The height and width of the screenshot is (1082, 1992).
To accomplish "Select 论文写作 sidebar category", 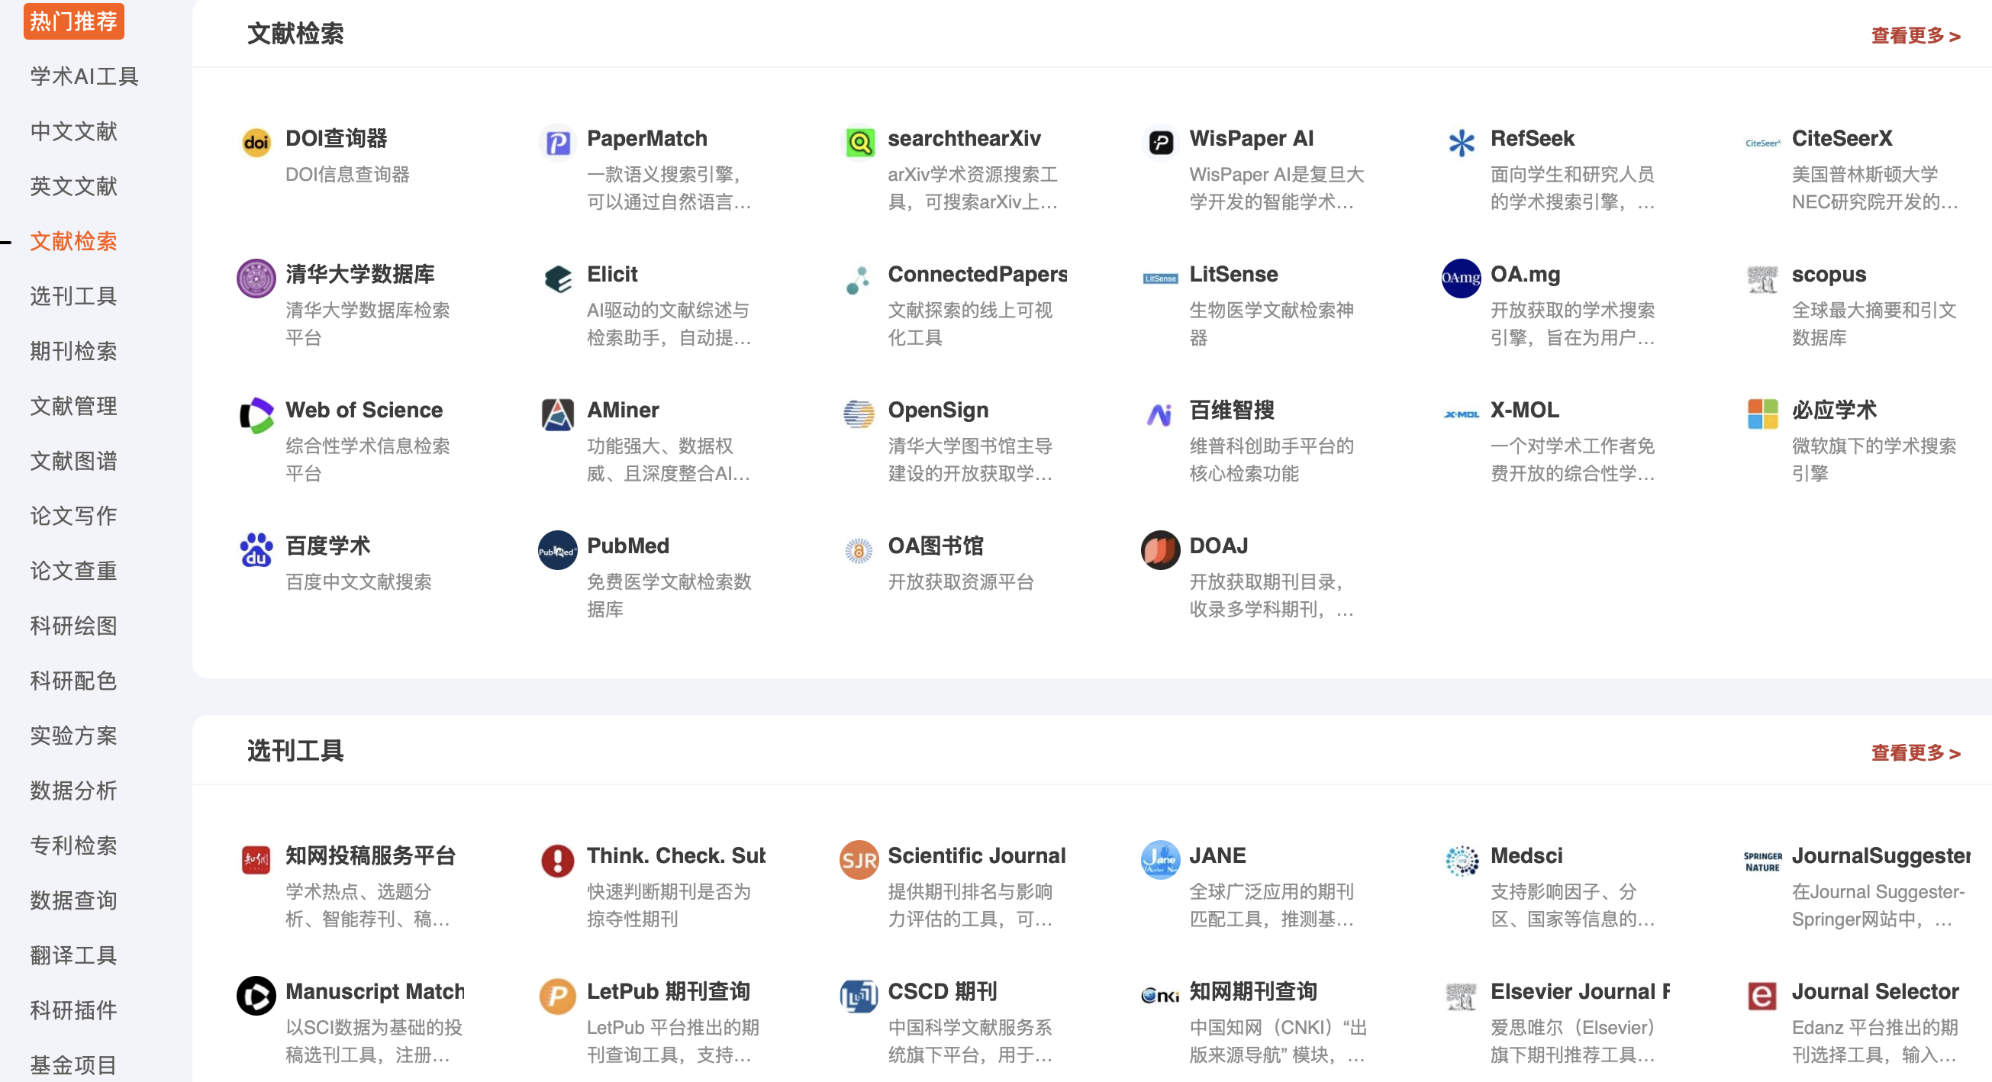I will (73, 516).
